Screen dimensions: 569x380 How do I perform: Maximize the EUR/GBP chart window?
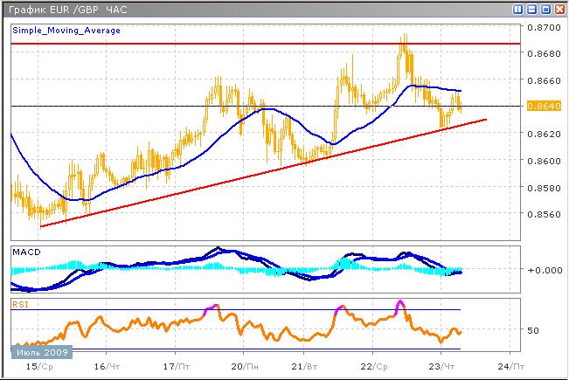point(545,9)
